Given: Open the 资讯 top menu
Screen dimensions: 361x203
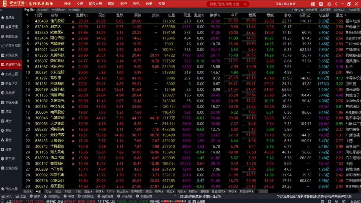Looking at the screenshot, I should [x=136, y=4].
